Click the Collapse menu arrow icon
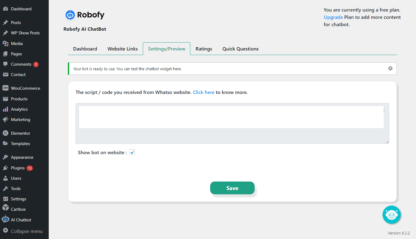This screenshot has width=416, height=239. 5,231
